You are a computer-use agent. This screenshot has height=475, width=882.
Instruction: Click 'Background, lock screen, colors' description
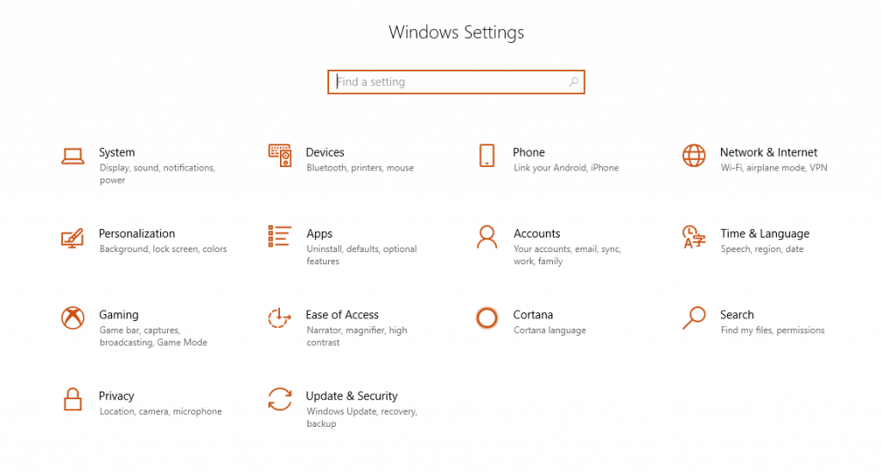(x=163, y=249)
